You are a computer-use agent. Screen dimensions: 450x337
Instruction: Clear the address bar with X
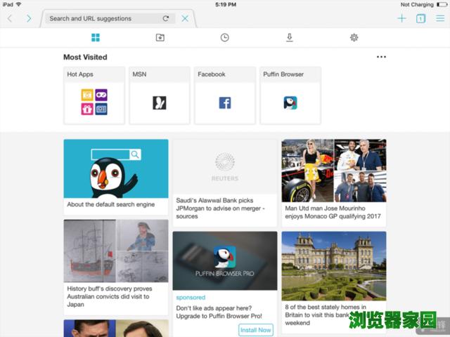185,18
